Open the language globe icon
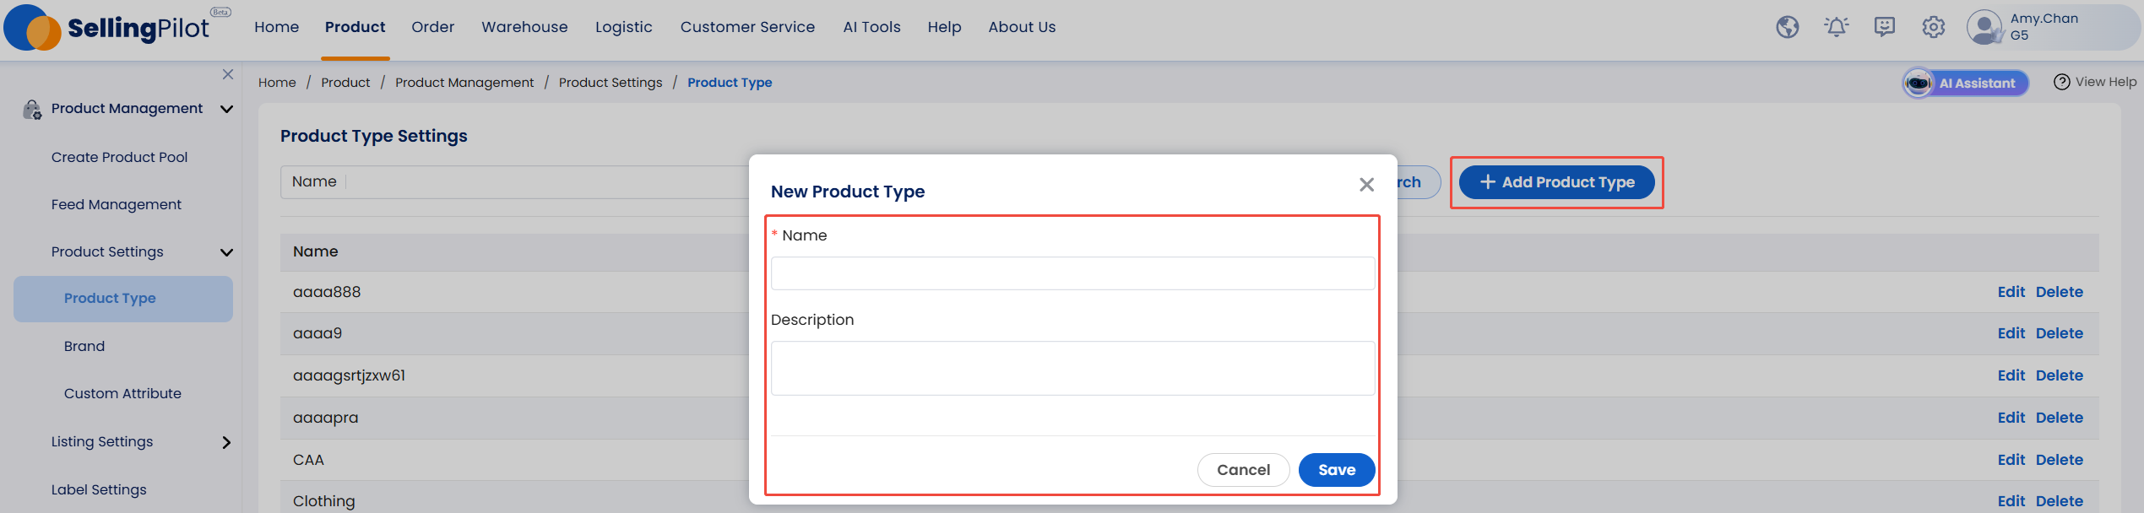 pyautogui.click(x=1787, y=27)
